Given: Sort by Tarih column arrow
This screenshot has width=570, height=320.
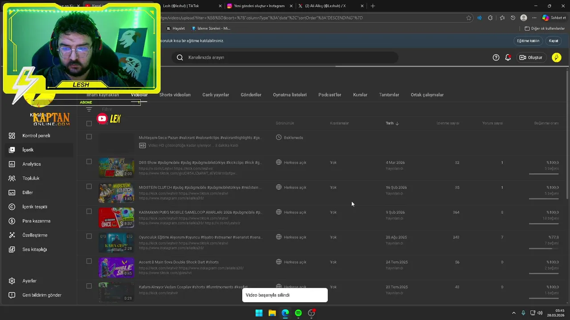Looking at the screenshot, I should [x=397, y=123].
